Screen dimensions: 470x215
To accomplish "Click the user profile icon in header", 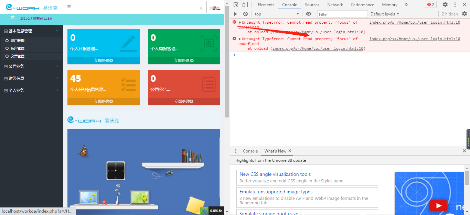I will click(x=201, y=9).
